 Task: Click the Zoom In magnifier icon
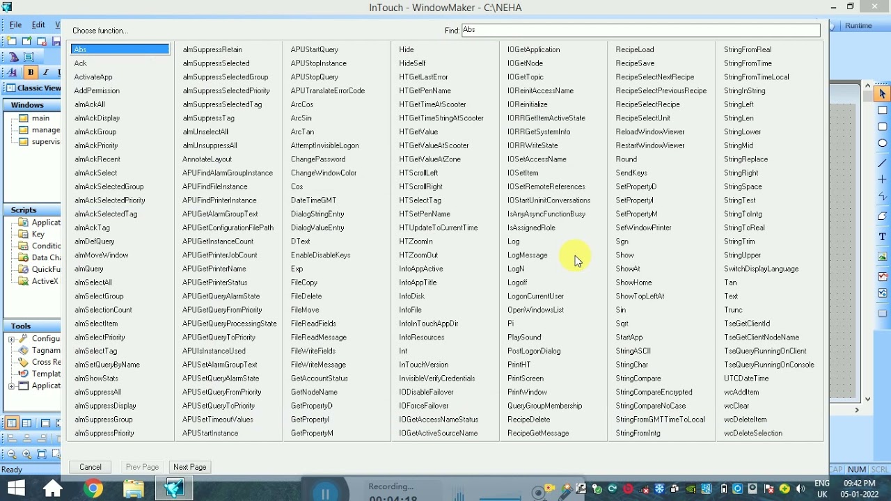(x=26, y=454)
